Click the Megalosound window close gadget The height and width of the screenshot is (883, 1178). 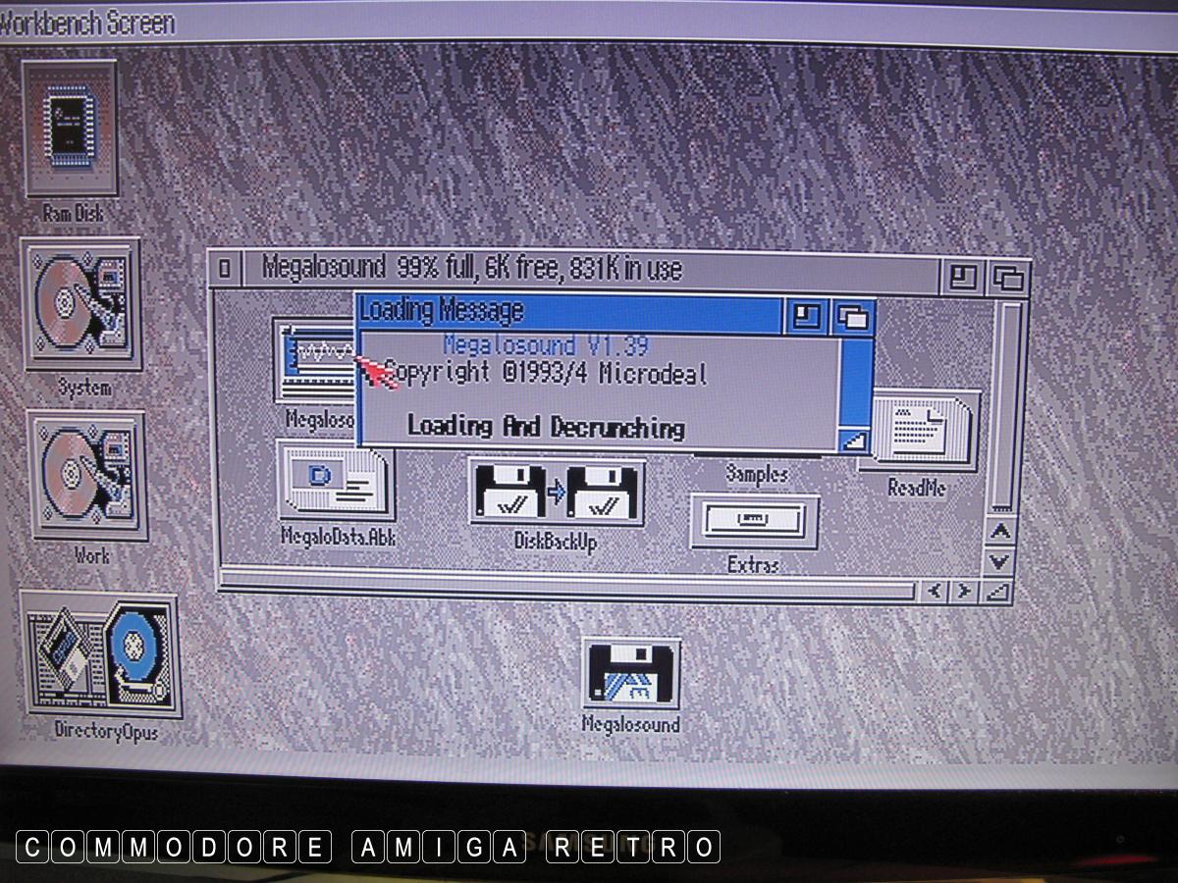pos(226,269)
